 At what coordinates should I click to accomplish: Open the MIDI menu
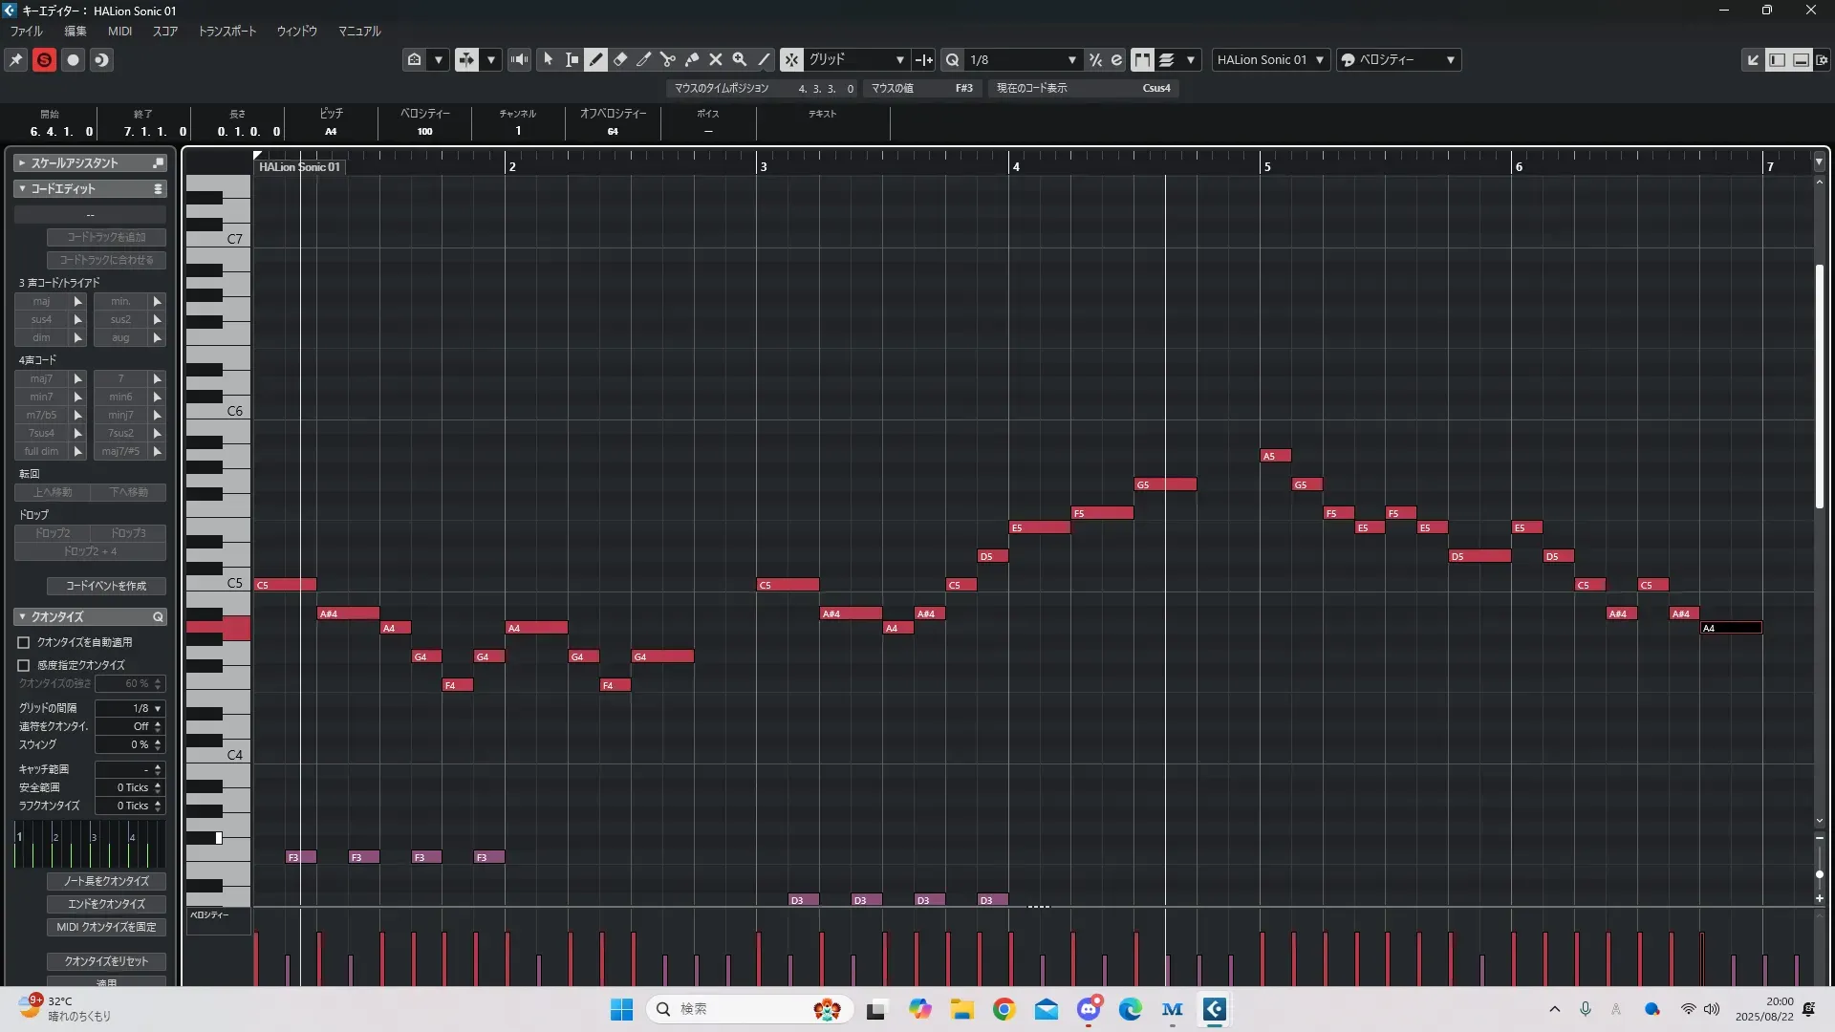(119, 31)
